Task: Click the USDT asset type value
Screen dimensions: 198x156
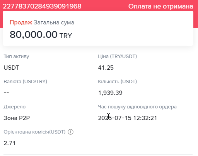Action: click(11, 68)
